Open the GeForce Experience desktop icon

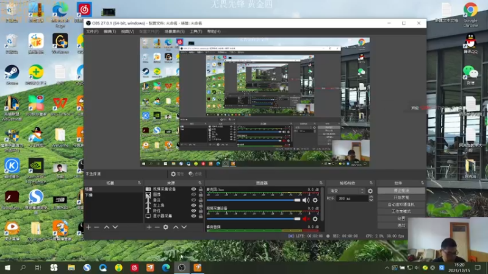coord(36,170)
